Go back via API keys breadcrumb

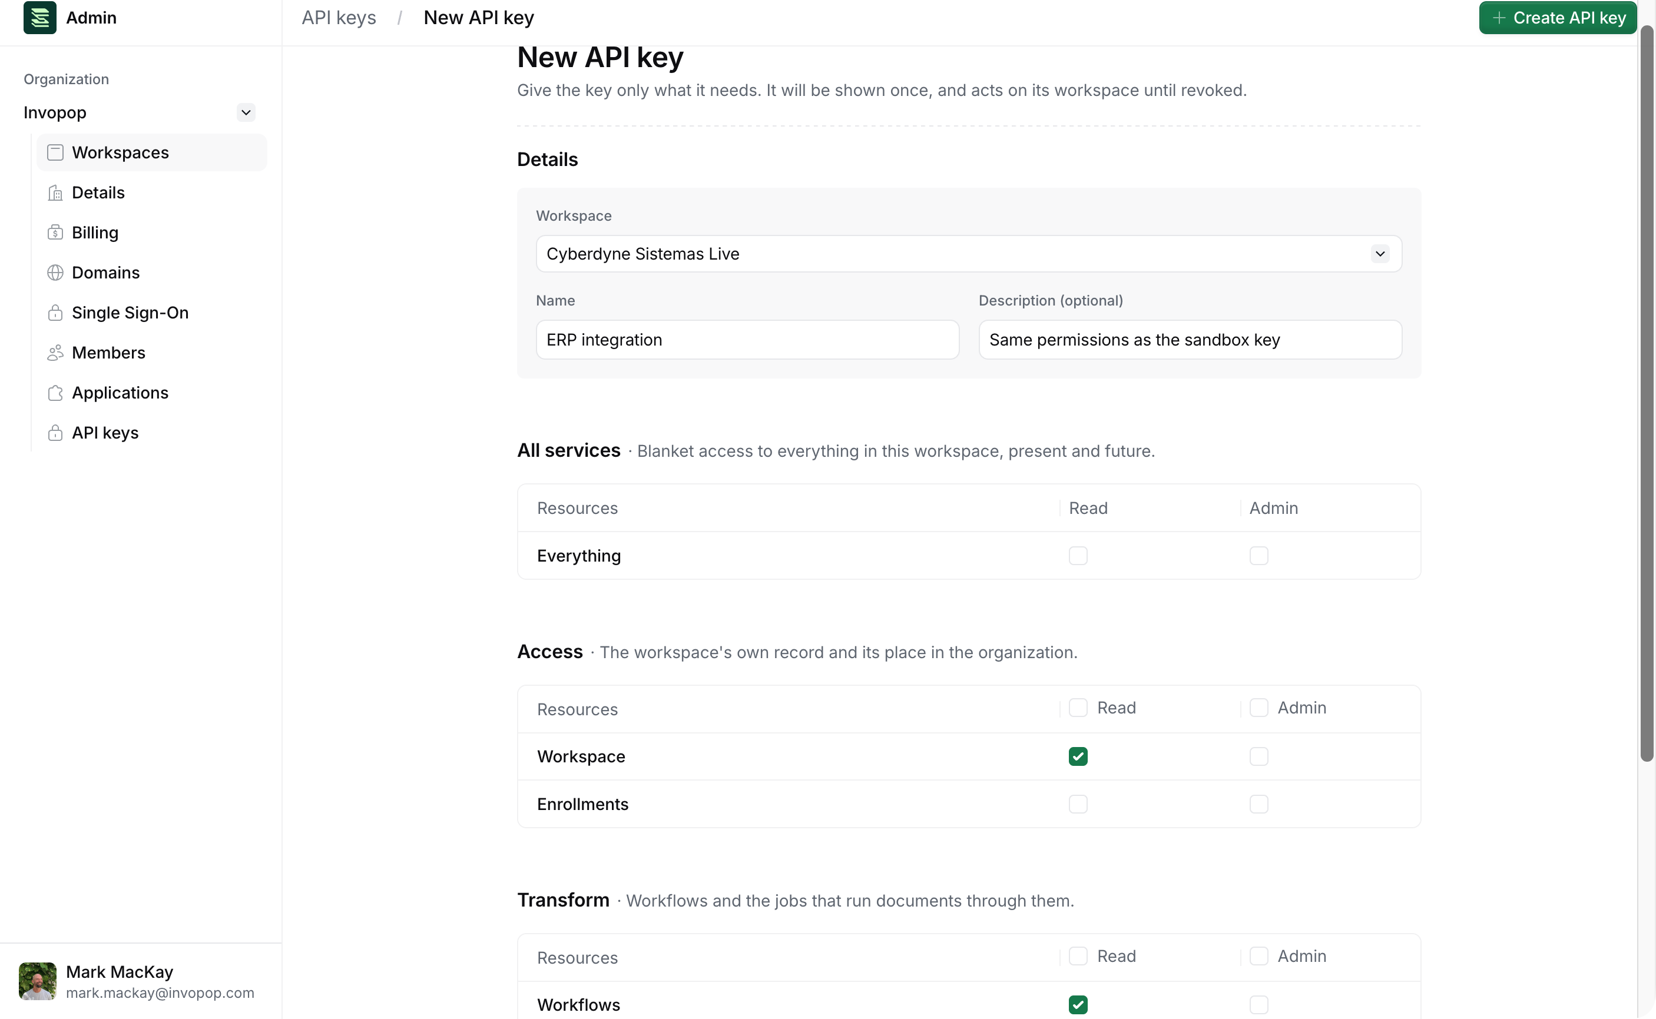(x=339, y=18)
